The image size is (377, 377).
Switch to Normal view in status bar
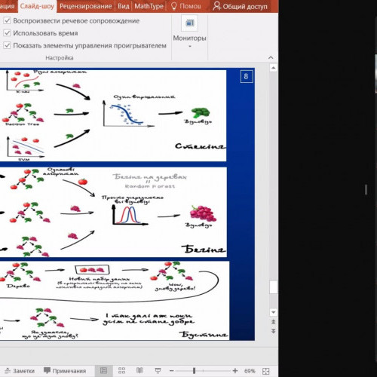(103, 371)
